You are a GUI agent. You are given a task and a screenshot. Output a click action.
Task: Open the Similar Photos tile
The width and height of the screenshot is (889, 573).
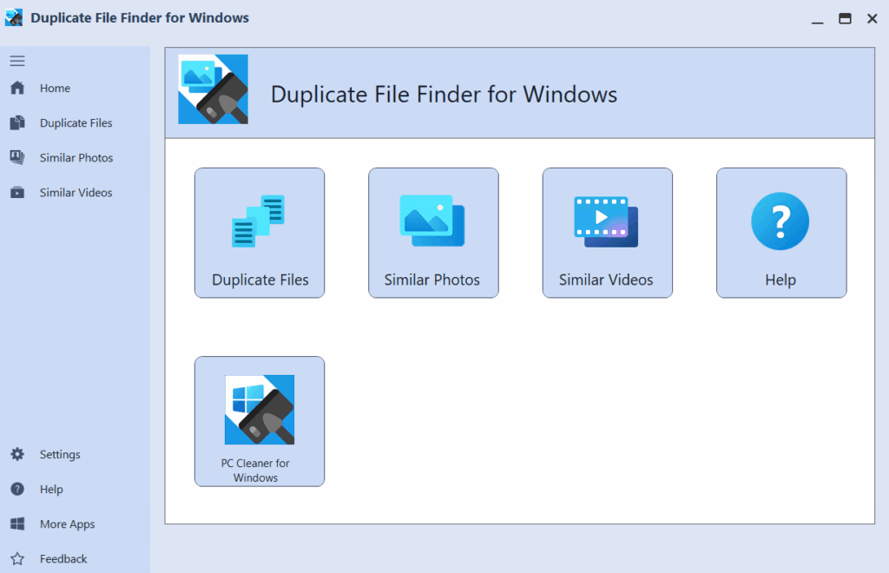click(x=433, y=233)
